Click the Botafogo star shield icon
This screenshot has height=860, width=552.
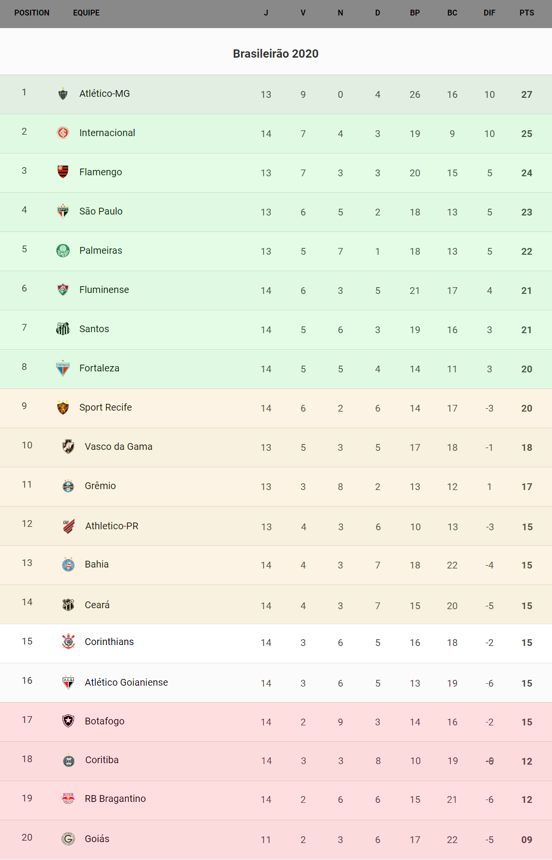68,721
